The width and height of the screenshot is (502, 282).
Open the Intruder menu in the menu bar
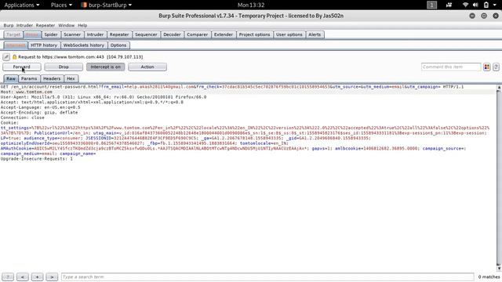click(24, 25)
